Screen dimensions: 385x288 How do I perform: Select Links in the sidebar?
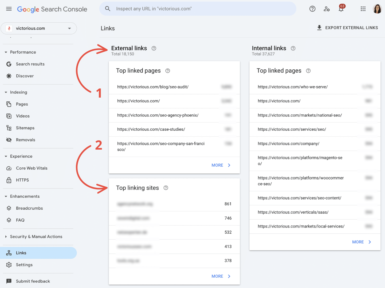38,253
